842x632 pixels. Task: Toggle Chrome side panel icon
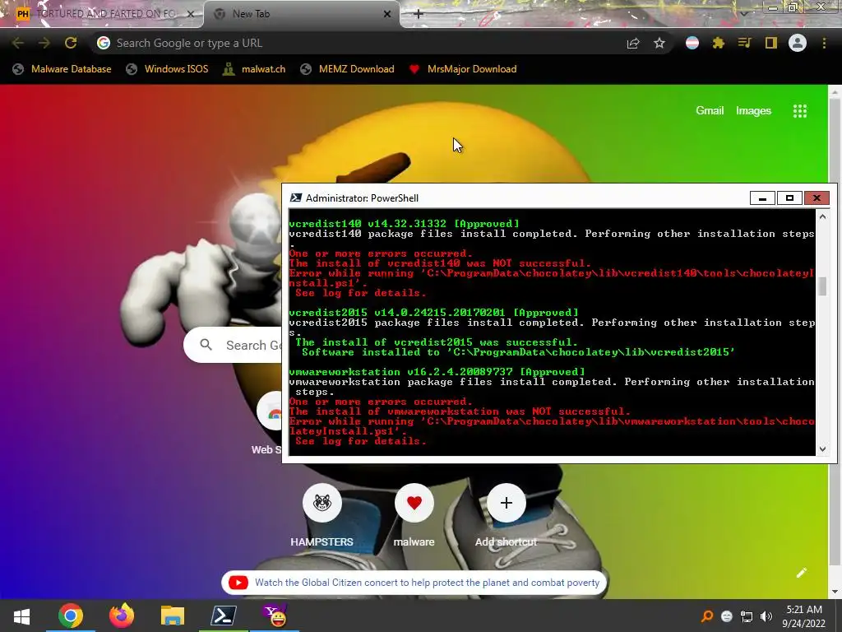coord(771,43)
